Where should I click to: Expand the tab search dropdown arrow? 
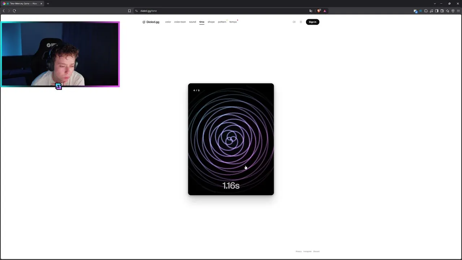click(x=435, y=4)
